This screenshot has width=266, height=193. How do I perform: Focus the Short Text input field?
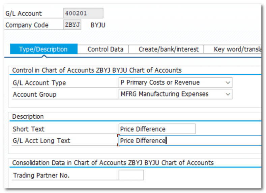(157, 129)
